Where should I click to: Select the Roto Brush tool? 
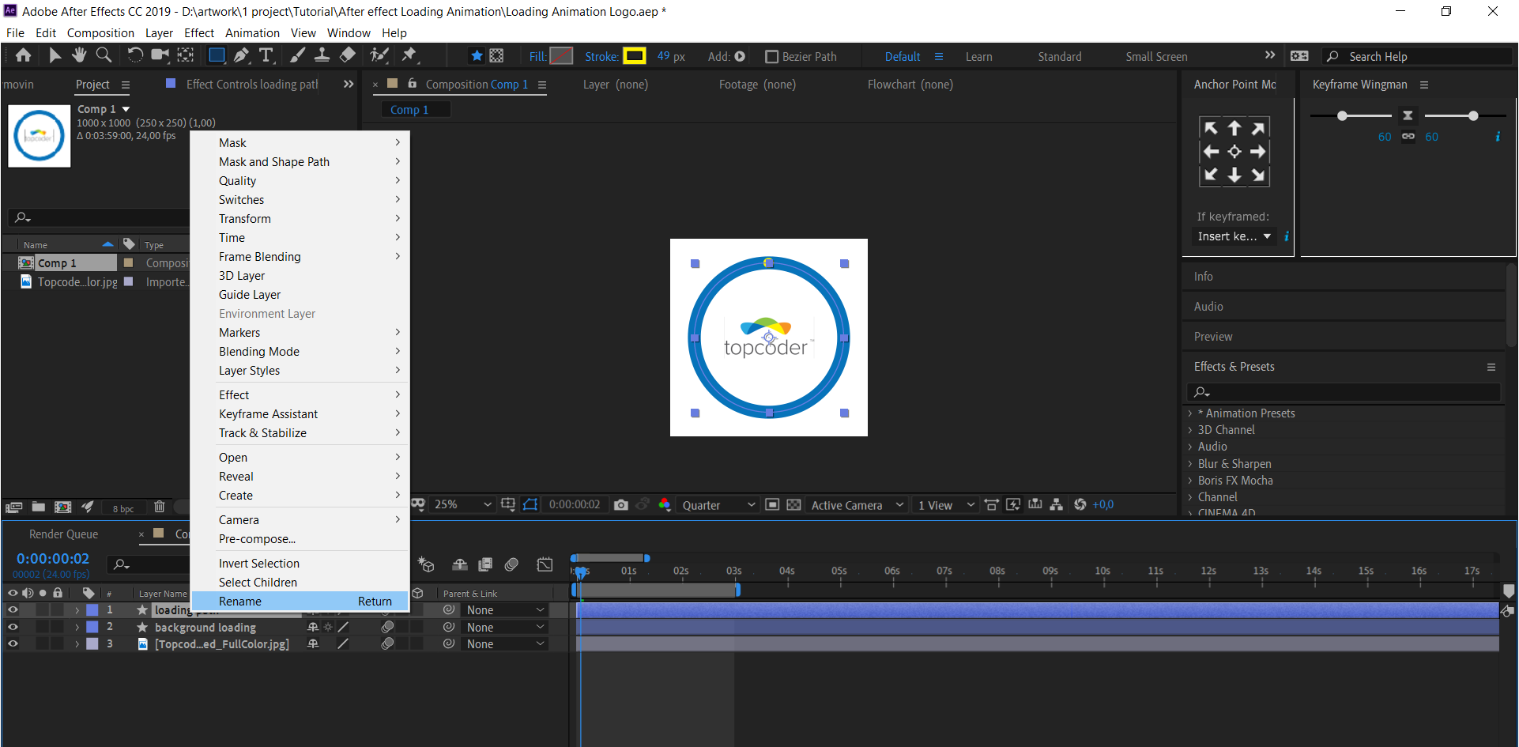(x=379, y=55)
